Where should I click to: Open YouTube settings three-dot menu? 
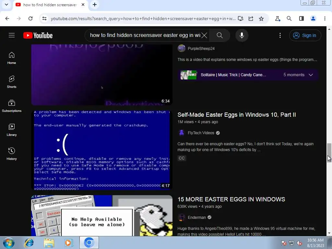(280, 35)
